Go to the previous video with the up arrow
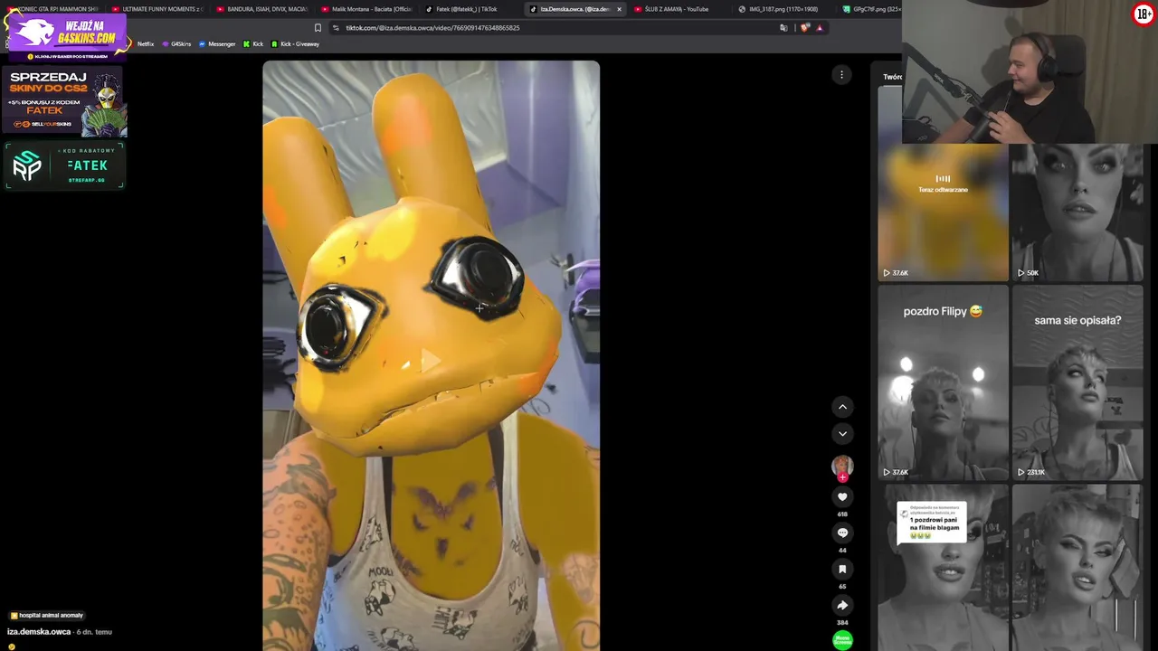Screen dimensions: 1158x651 point(842,407)
